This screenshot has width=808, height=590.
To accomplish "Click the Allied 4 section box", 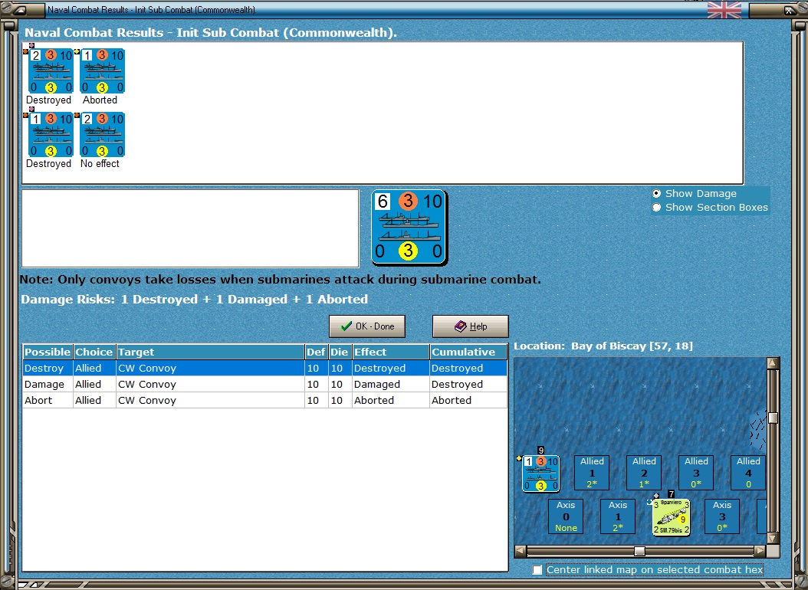I will click(x=747, y=472).
